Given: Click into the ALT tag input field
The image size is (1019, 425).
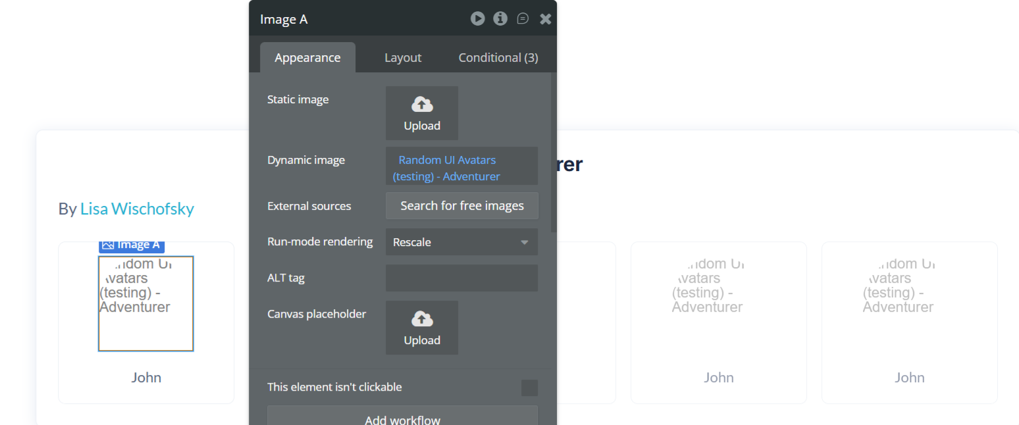Looking at the screenshot, I should 461,278.
